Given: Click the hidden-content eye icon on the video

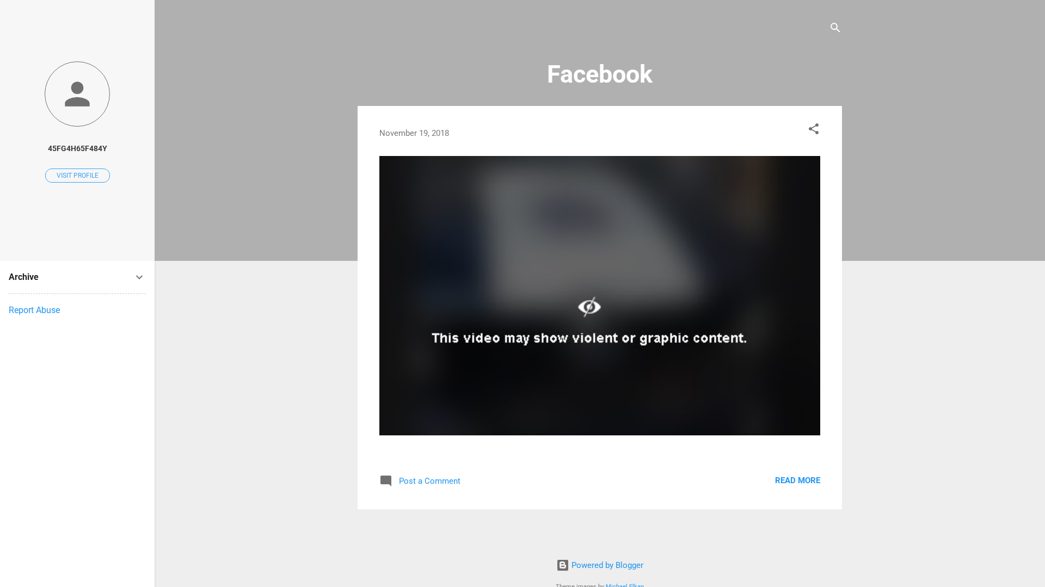Looking at the screenshot, I should (589, 307).
